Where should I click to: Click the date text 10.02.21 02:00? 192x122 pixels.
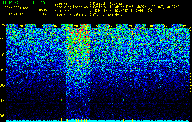tap(16, 14)
